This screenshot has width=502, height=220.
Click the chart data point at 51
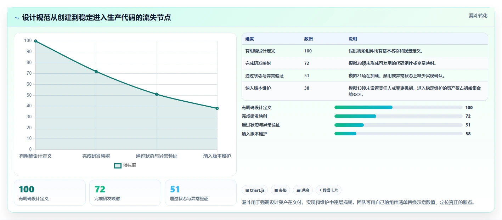(157, 94)
